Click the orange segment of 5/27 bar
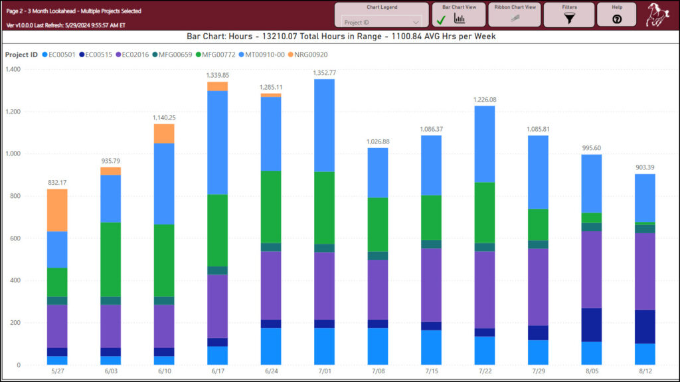680x382 pixels. pyautogui.click(x=57, y=210)
